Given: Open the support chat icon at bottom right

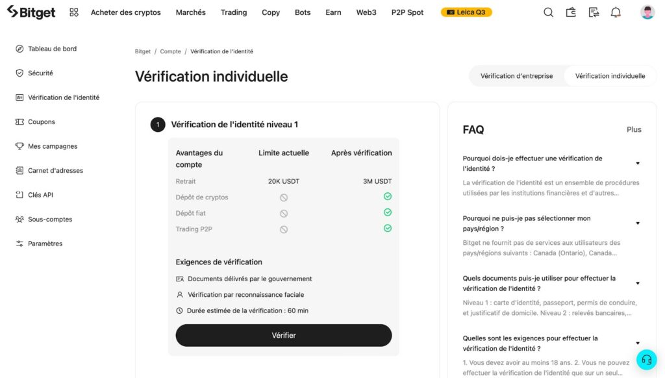Looking at the screenshot, I should (646, 359).
